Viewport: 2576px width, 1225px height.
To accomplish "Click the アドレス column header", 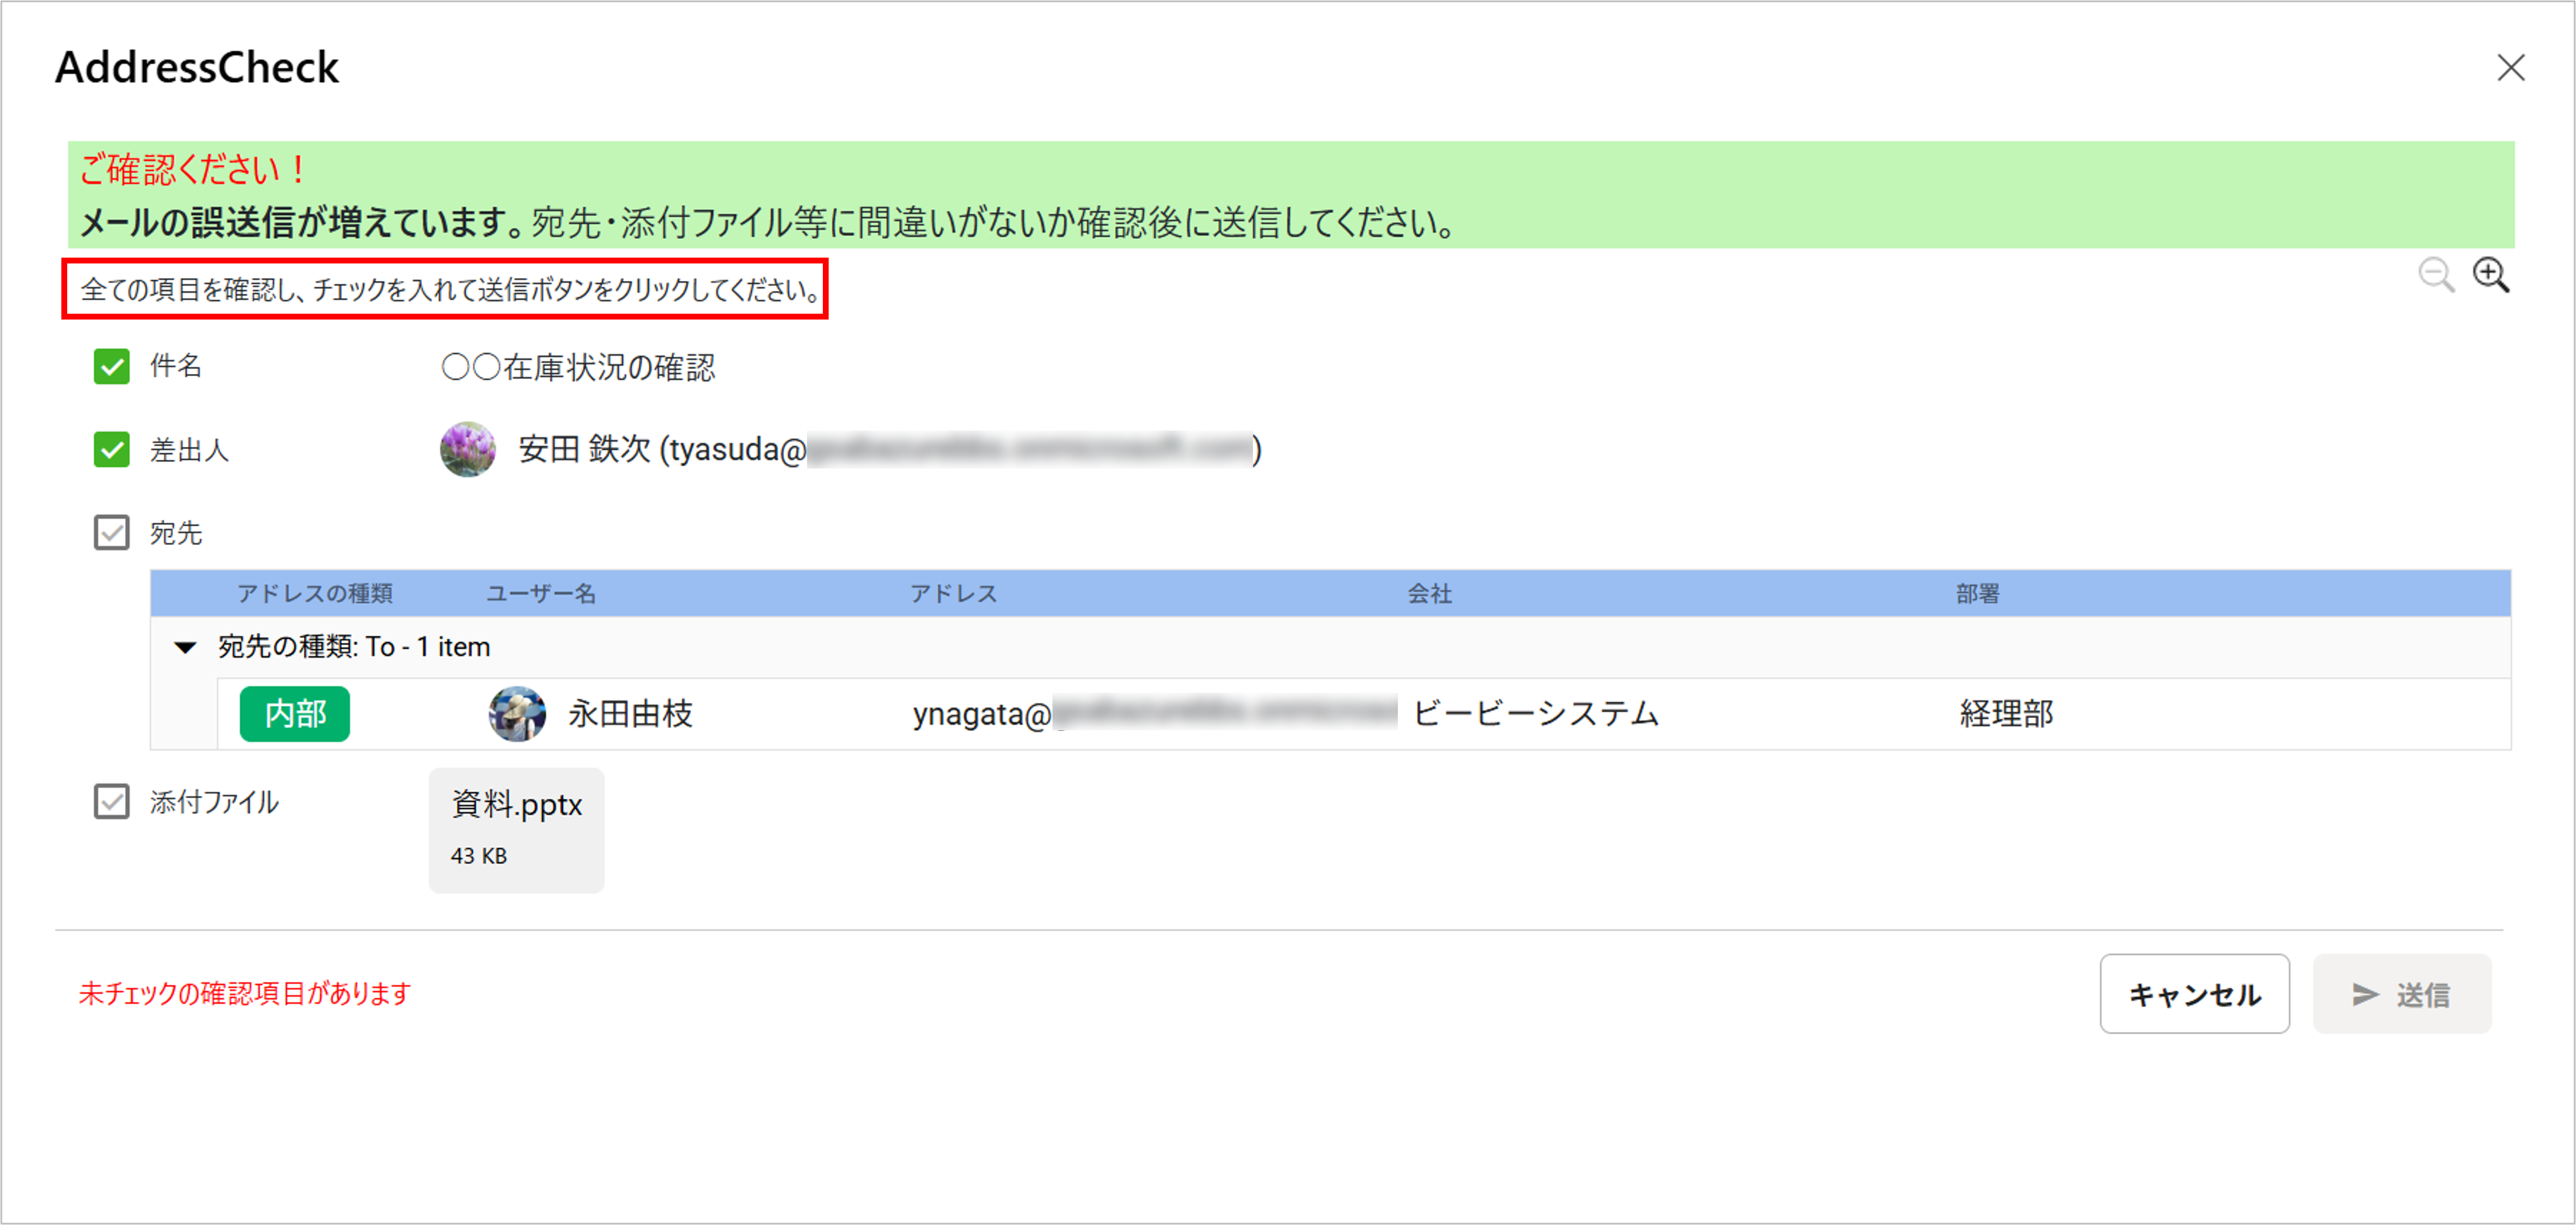I will pos(954,594).
